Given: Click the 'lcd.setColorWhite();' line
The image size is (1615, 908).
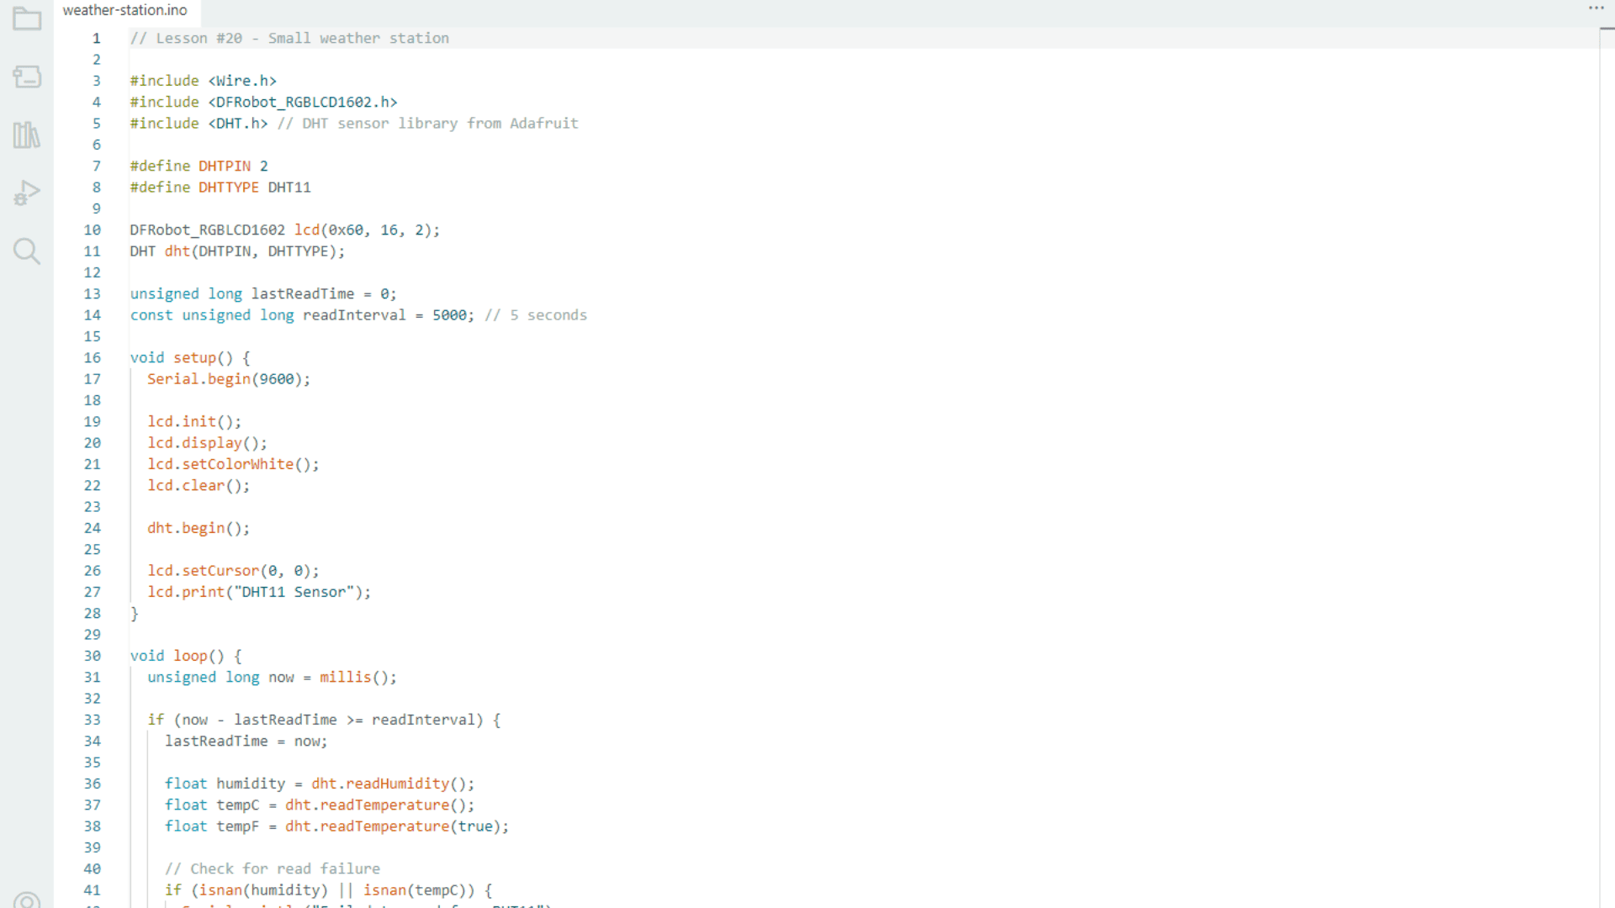Looking at the screenshot, I should [233, 464].
